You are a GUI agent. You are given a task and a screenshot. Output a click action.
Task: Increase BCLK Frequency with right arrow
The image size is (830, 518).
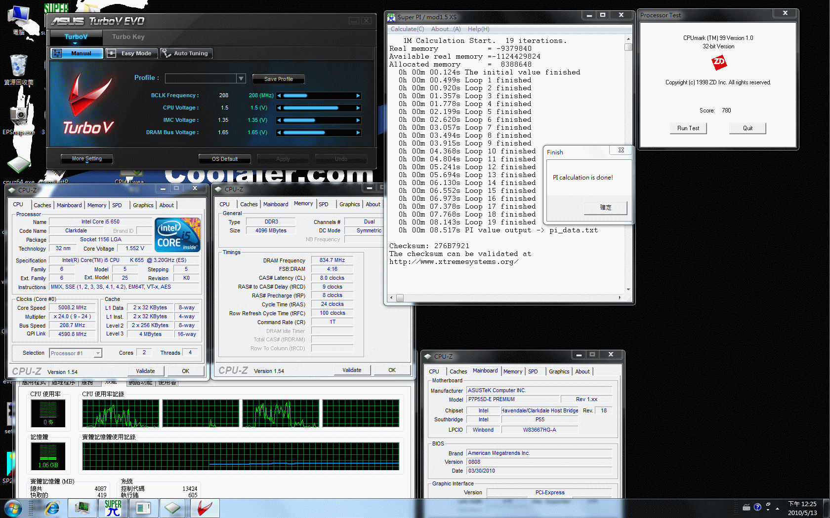[358, 96]
